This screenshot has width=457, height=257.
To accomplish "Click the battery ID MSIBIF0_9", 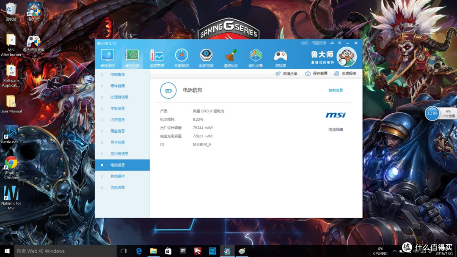I will tap(202, 145).
